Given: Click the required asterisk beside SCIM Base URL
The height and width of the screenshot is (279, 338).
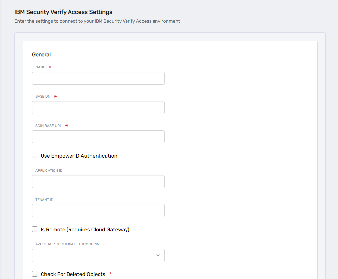Looking at the screenshot, I should pyautogui.click(x=67, y=126).
